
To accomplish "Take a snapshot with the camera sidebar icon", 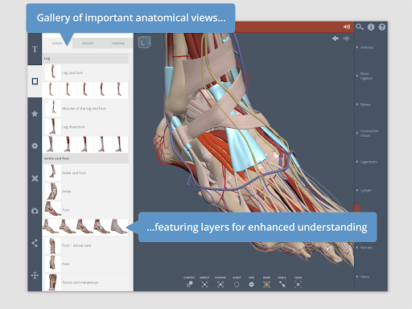I will pos(35,211).
